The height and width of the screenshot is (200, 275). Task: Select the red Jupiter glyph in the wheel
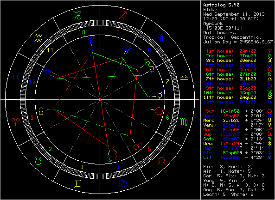click(x=118, y=156)
